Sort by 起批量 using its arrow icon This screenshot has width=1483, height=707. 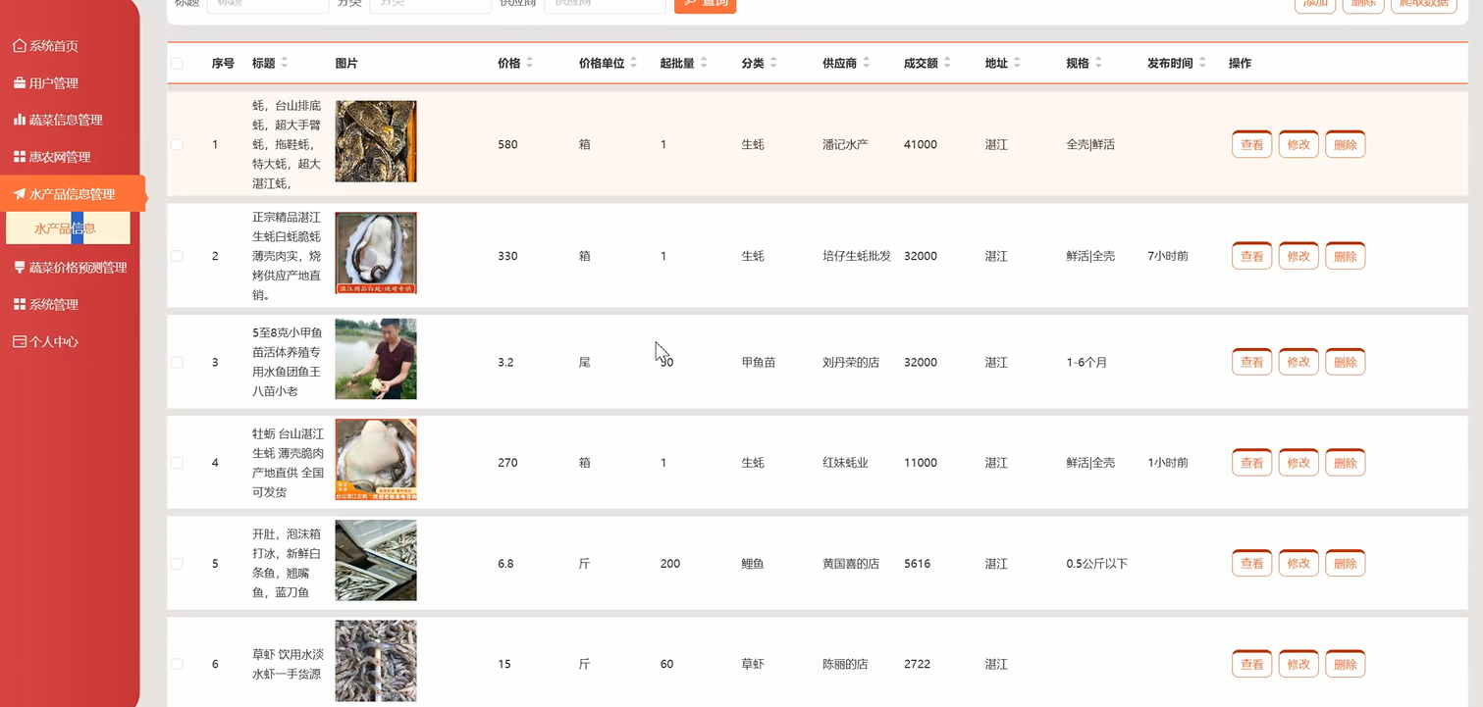click(x=704, y=63)
